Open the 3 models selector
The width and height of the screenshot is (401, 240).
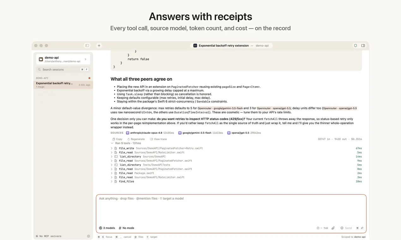click(x=107, y=228)
